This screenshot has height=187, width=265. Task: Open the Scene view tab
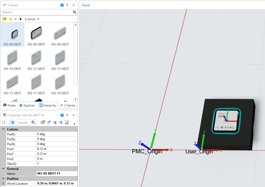[x=86, y=5]
